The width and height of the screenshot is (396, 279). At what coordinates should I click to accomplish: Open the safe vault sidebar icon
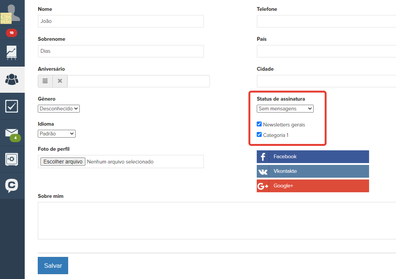[12, 159]
